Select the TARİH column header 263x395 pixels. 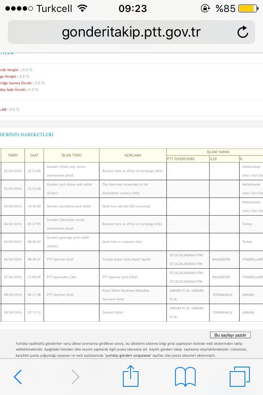pyautogui.click(x=13, y=155)
